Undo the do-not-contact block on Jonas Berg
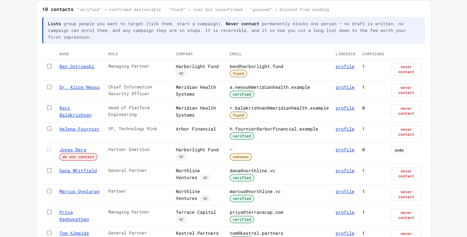The width and height of the screenshot is (467, 237). point(399,150)
